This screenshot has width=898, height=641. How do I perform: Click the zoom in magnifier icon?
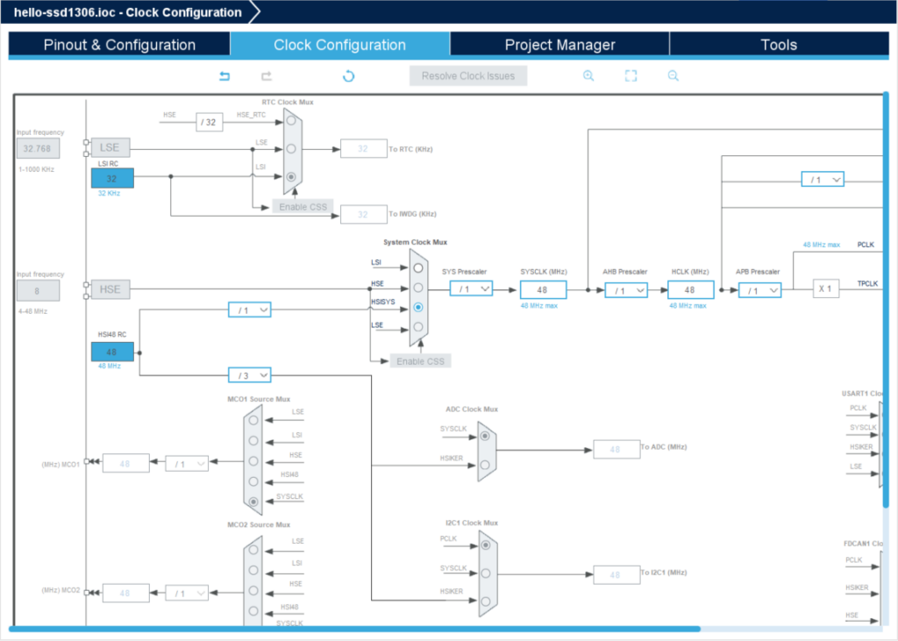pos(588,76)
